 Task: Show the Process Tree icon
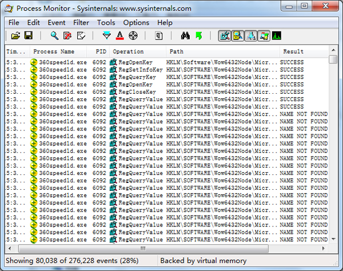159,35
